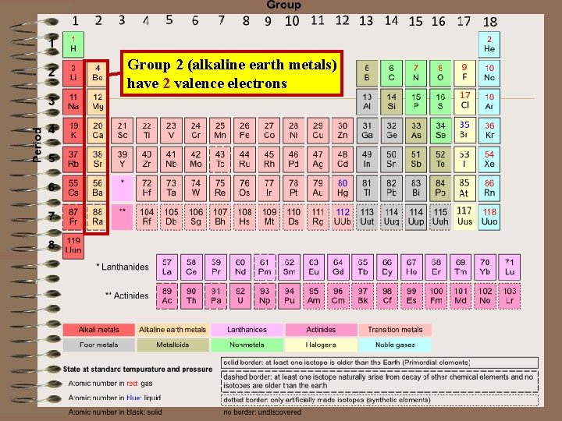The image size is (562, 421).
Task: Select the Noble gases legend swatch
Action: pos(395,345)
